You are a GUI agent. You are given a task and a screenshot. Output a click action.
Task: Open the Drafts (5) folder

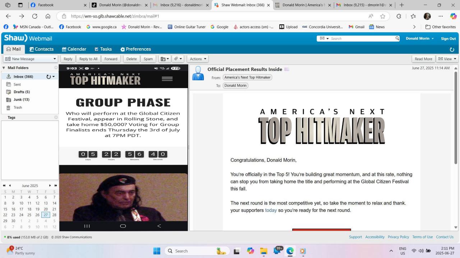22,92
